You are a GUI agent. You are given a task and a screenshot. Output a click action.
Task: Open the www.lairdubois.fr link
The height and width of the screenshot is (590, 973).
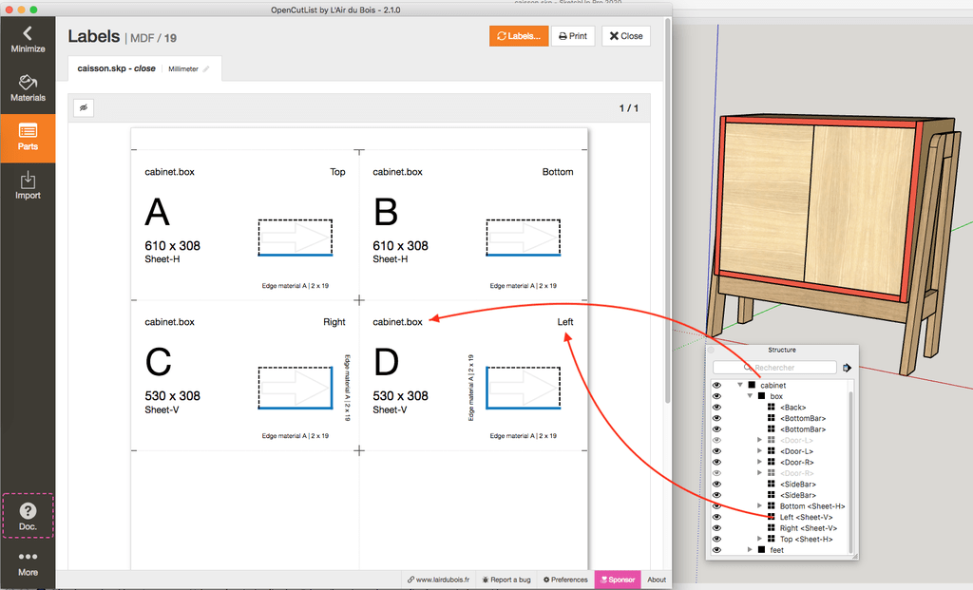click(x=439, y=580)
